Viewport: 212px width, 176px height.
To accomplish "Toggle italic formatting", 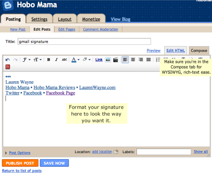I will tap(56, 60).
